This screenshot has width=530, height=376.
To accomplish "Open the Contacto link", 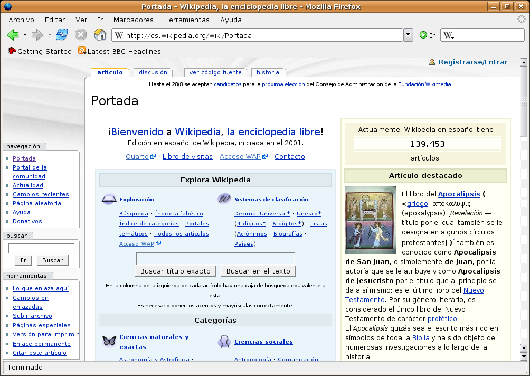I will tap(290, 156).
